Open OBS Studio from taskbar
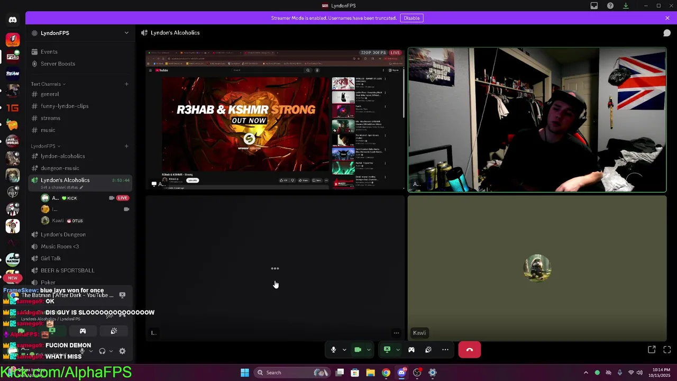 417,373
